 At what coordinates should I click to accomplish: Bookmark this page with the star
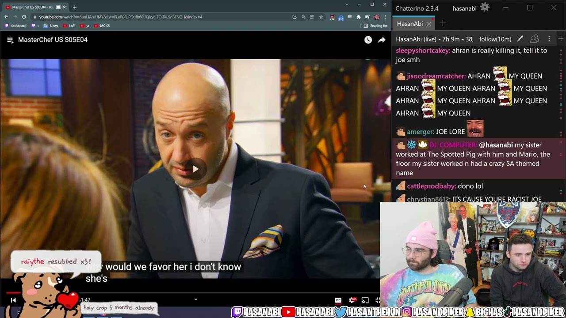point(321,17)
